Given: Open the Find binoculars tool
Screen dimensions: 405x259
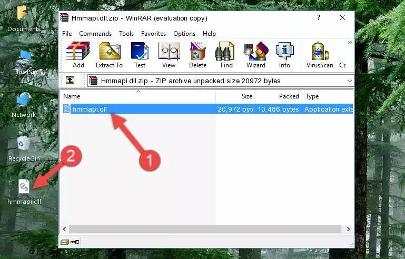Looking at the screenshot, I should tap(226, 55).
